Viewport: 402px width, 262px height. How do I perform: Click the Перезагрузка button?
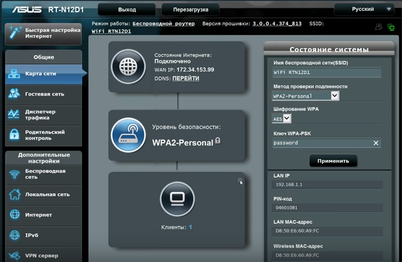(x=191, y=10)
